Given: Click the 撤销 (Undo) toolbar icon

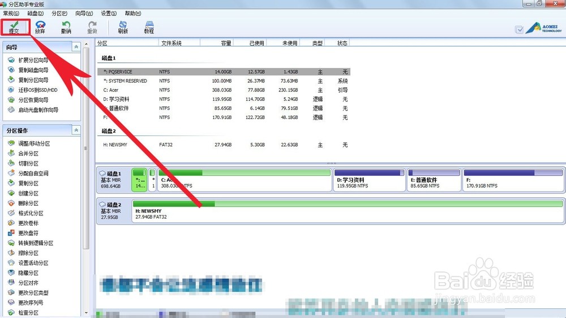Looking at the screenshot, I should coord(66,27).
